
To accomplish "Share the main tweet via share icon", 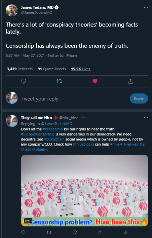I will pyautogui.click(x=130, y=81).
